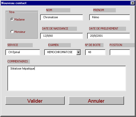This screenshot has height=117, width=136.
Task: Focus the SERVICE field with CH Epinal
Action: 23,52
